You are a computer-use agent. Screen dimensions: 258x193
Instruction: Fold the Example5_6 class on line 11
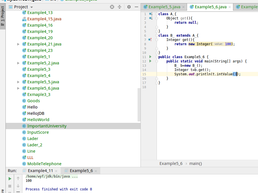(157, 57)
